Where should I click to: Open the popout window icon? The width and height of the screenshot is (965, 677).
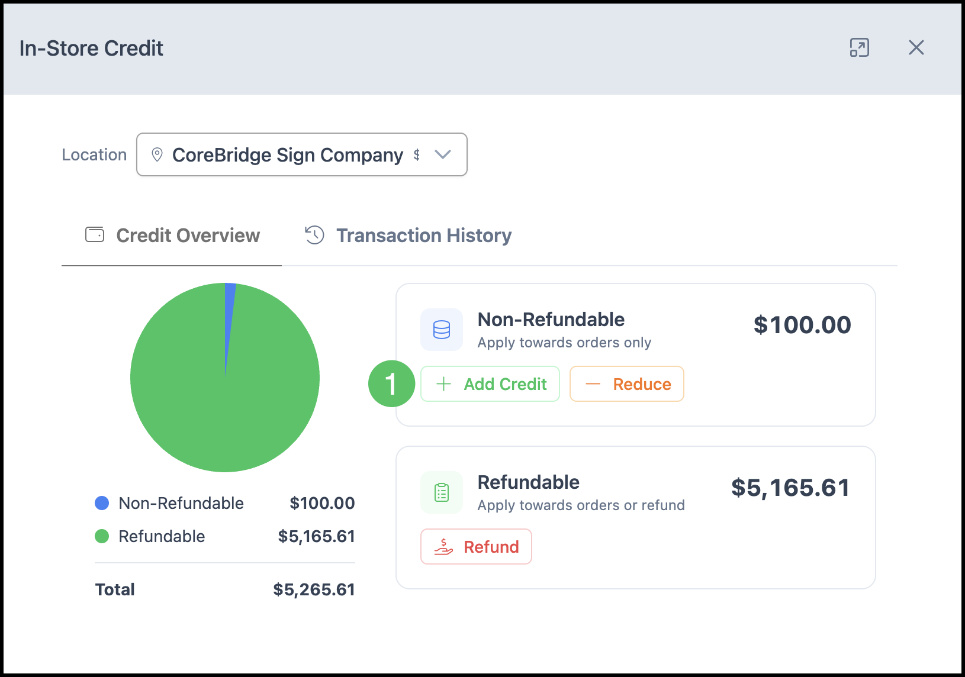coord(859,47)
